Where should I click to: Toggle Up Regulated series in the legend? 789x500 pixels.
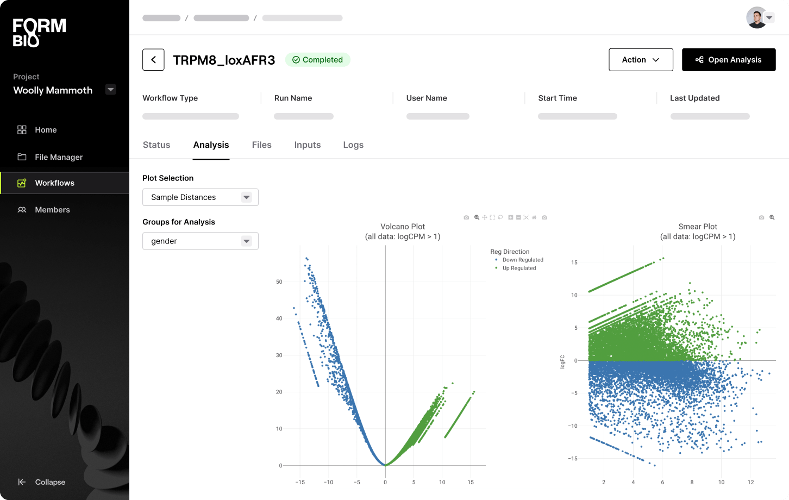(519, 268)
